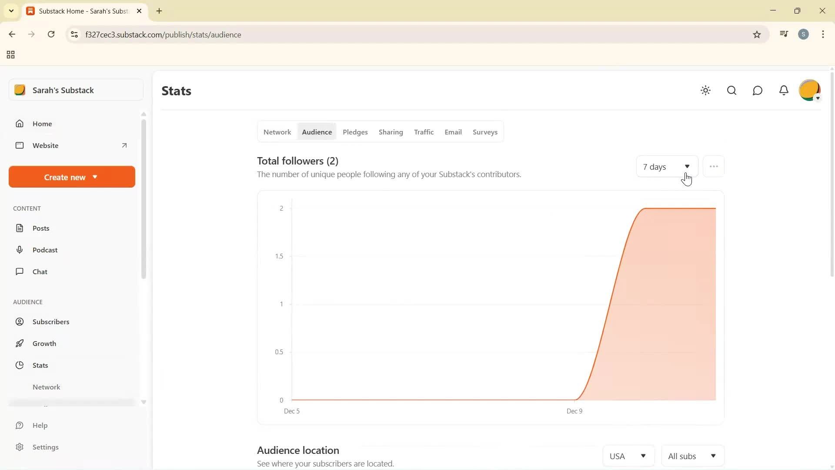Open the three-dot options menu beside 7 days

pyautogui.click(x=714, y=166)
